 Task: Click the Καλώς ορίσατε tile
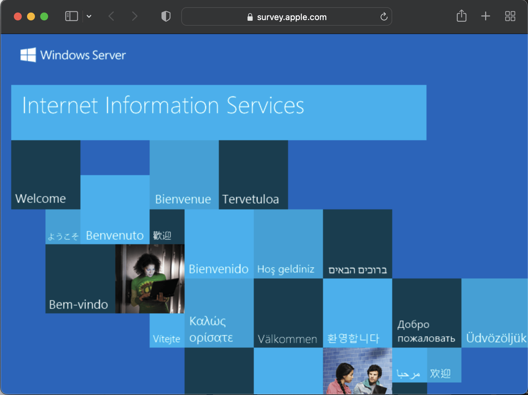pos(219,313)
